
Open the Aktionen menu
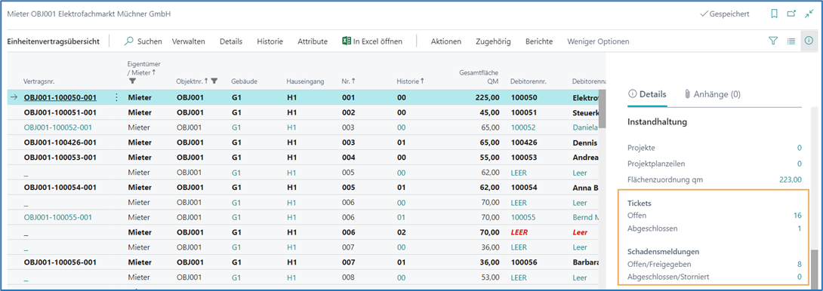coord(445,41)
